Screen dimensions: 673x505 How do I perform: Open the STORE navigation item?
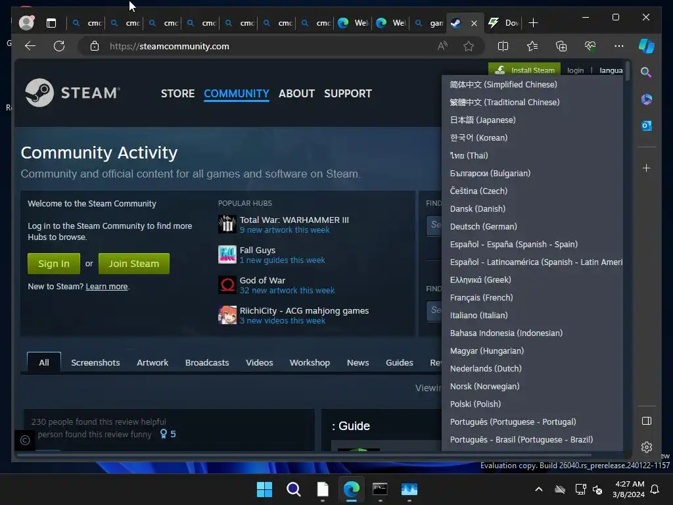click(x=177, y=93)
